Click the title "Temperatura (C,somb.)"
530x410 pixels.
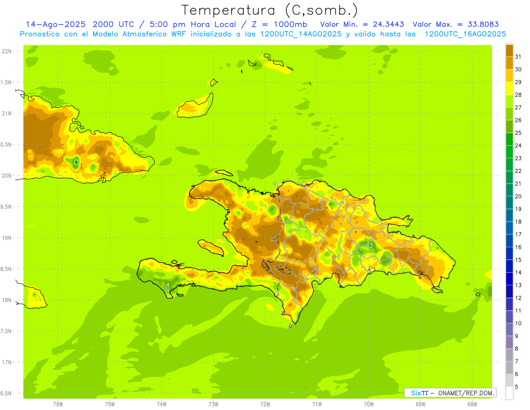click(269, 10)
